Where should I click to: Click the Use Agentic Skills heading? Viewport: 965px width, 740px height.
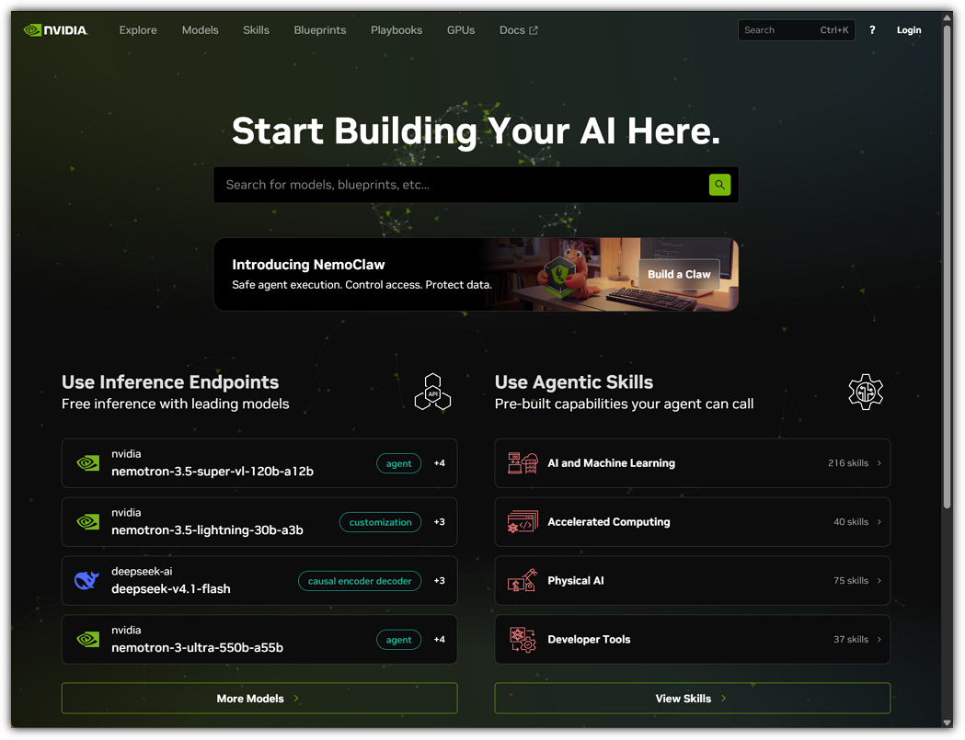(x=574, y=382)
